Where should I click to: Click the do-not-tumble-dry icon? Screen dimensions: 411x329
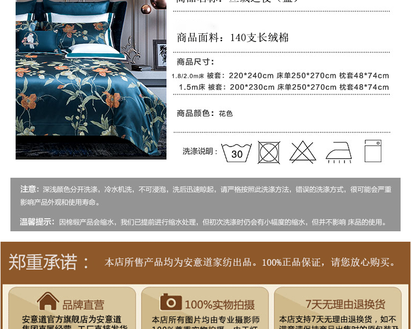pyautogui.click(x=269, y=152)
